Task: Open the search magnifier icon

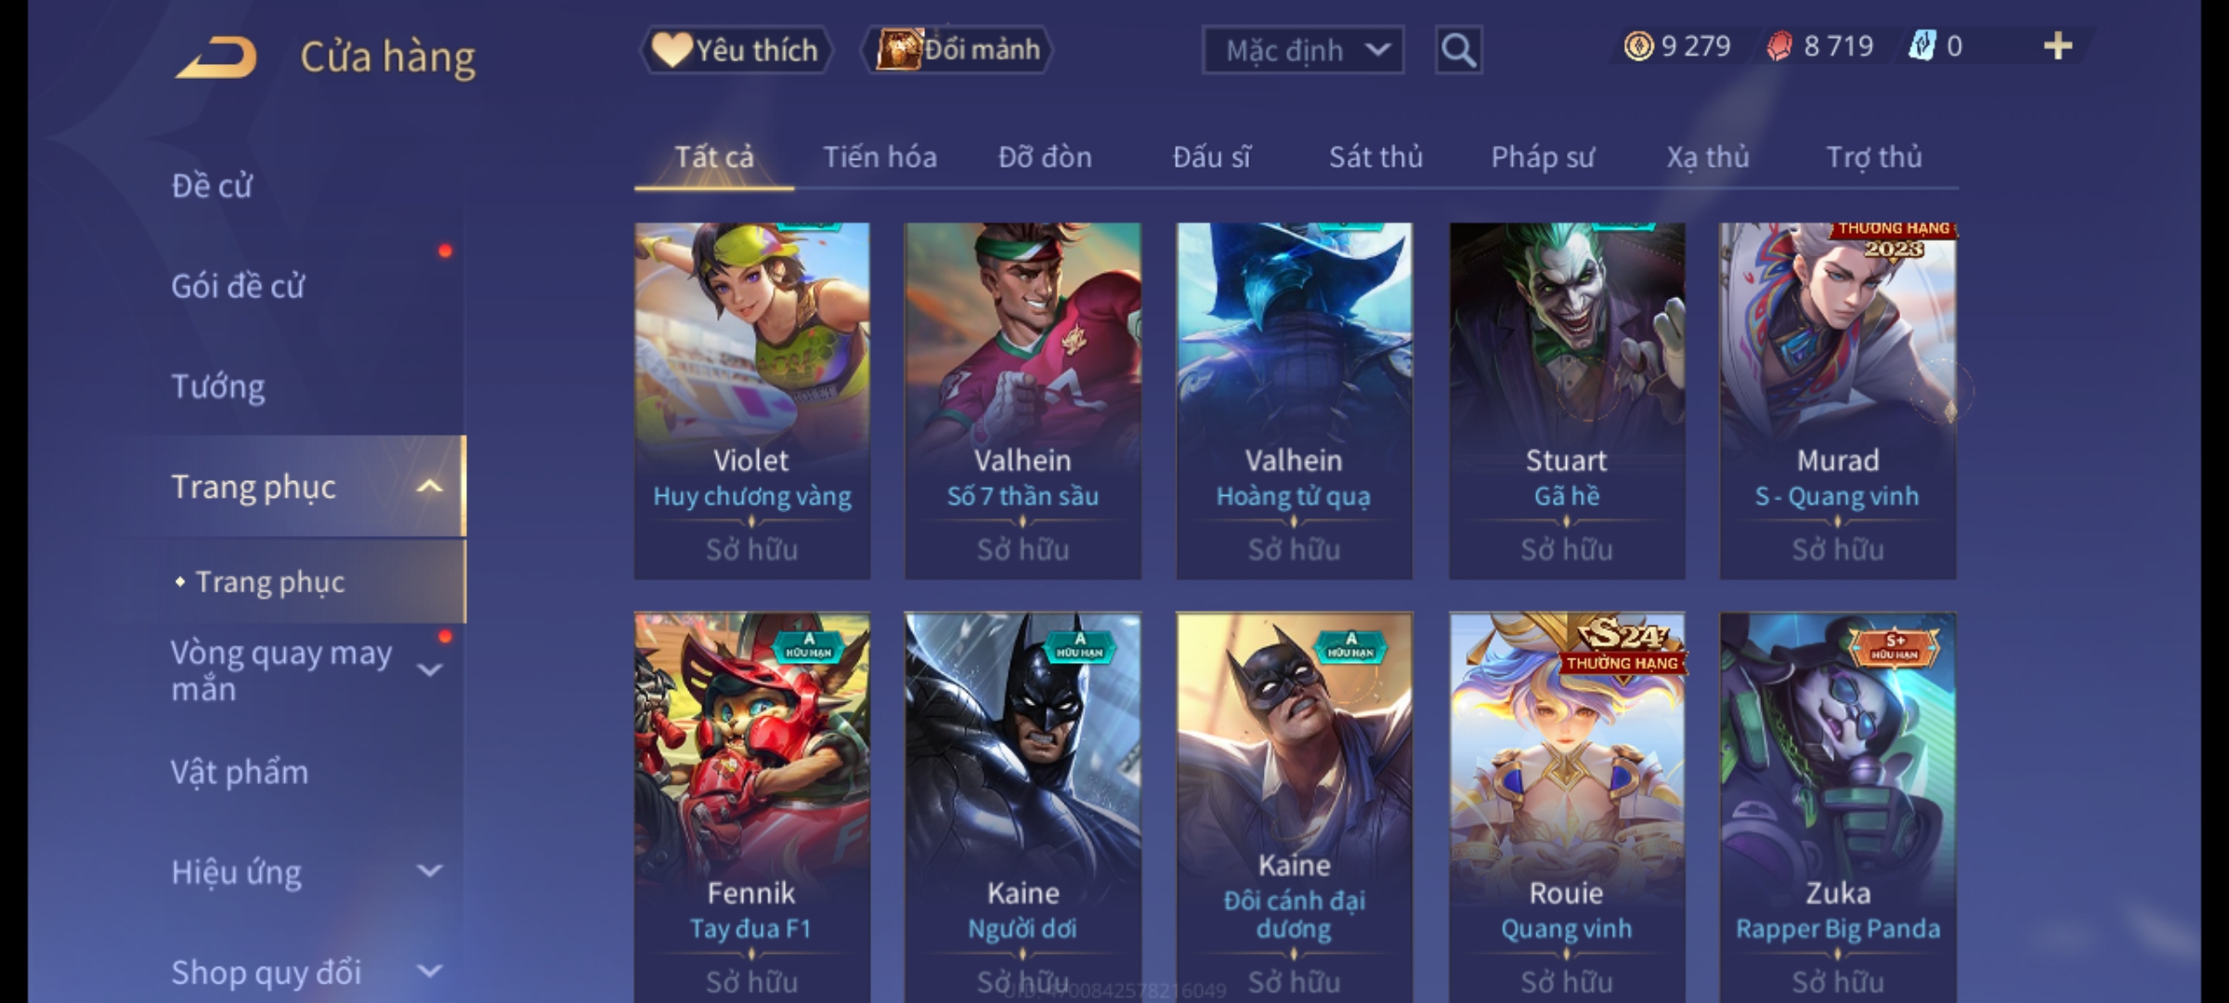Action: 1458,50
